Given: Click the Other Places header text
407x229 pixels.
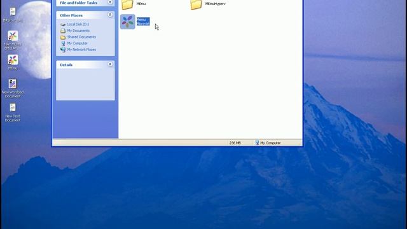Looking at the screenshot, I should point(71,15).
